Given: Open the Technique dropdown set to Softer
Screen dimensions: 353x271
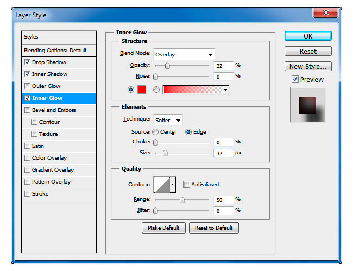Looking at the screenshot, I should 168,120.
